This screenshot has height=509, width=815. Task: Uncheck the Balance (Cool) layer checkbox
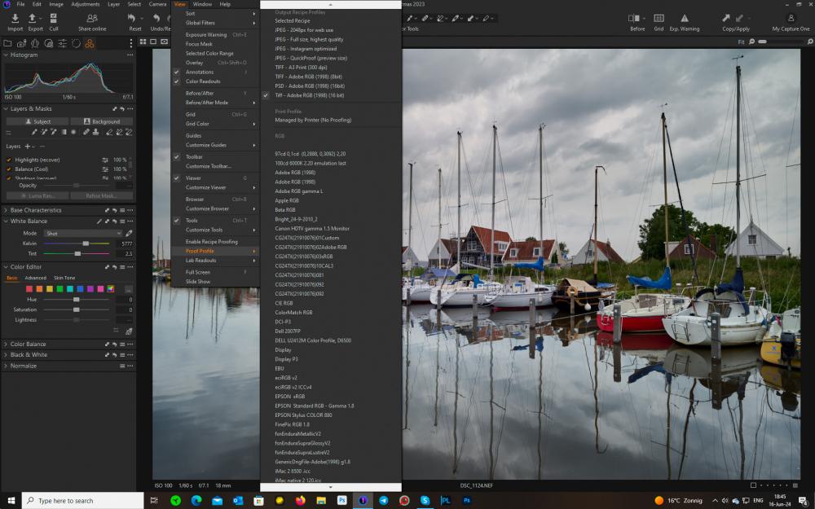pyautogui.click(x=9, y=169)
